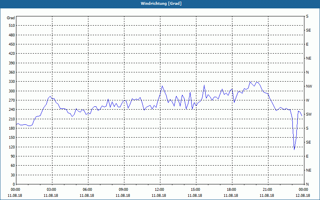Select the 510 y-axis value
The height and width of the screenshot is (200, 320).
point(12,26)
